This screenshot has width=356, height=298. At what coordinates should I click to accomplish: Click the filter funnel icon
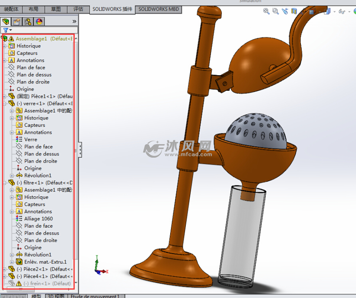click(x=6, y=30)
